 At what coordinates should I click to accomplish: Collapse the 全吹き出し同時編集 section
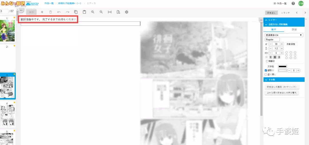(x=284, y=25)
